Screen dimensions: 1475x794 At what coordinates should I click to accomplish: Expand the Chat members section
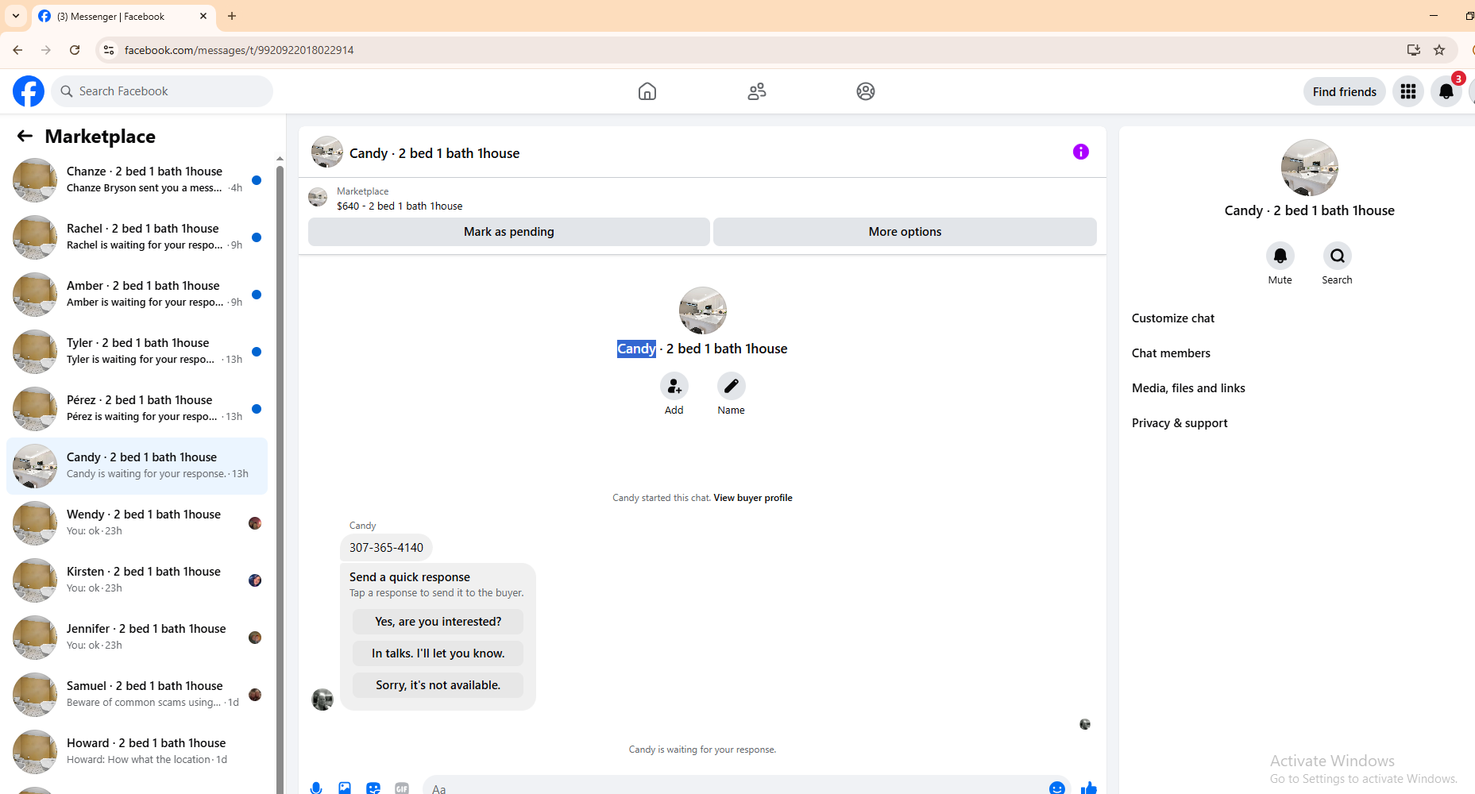coord(1171,353)
